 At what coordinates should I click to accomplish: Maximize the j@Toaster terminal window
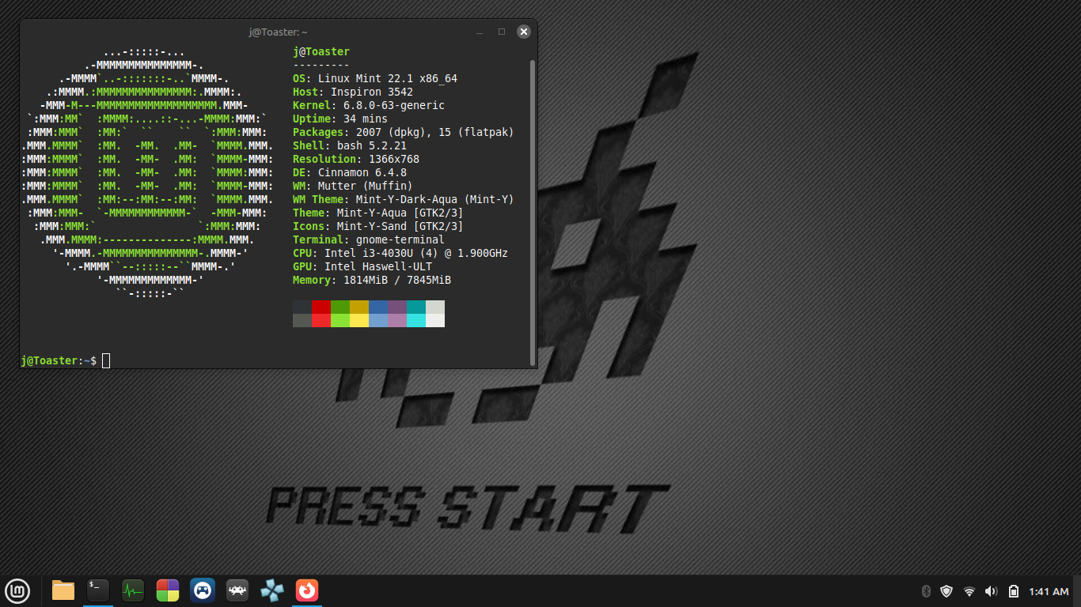click(502, 32)
